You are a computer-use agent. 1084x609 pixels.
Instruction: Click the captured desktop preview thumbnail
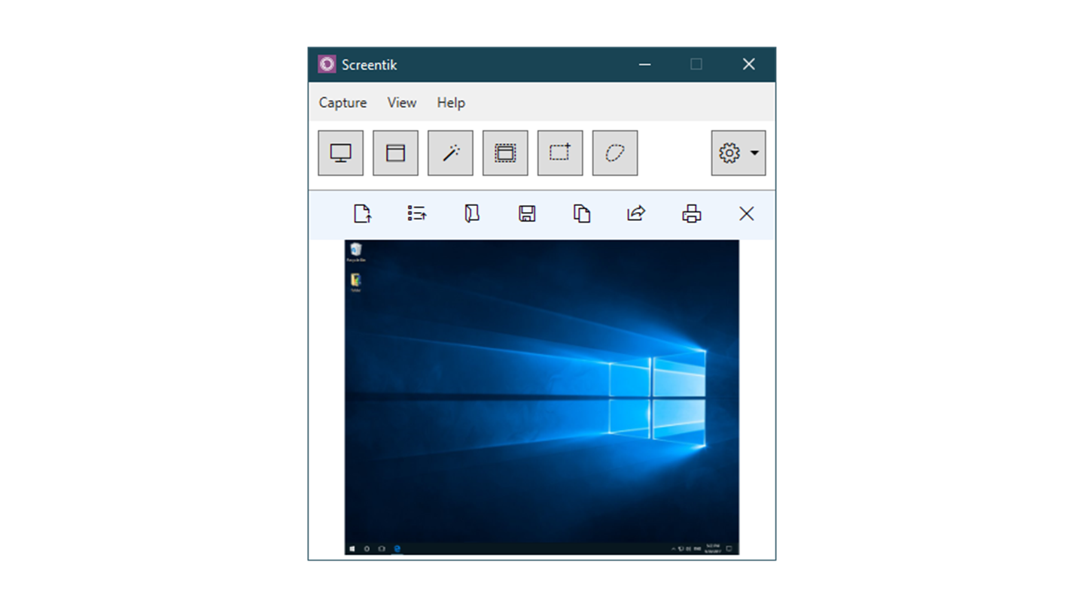tap(542, 397)
